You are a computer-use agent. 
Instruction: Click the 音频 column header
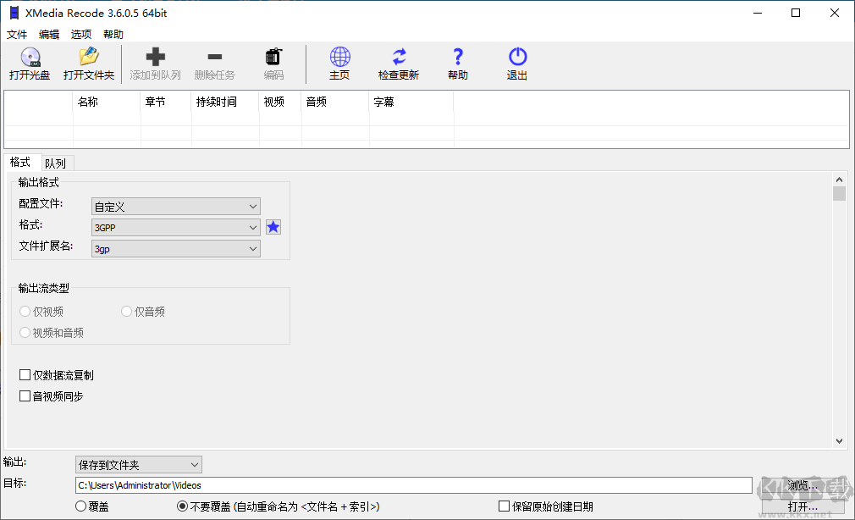(335, 102)
